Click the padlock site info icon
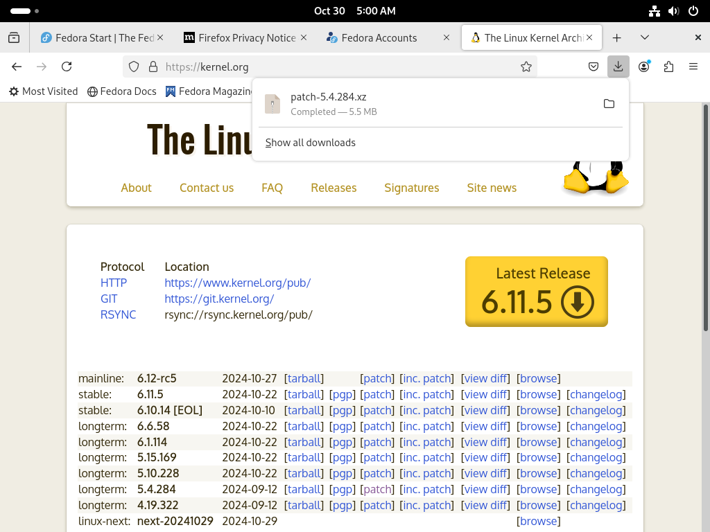The width and height of the screenshot is (710, 532). pos(153,67)
